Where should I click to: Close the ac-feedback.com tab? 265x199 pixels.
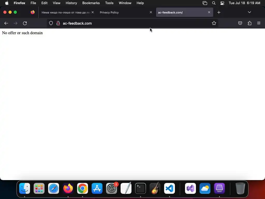tap(209, 12)
